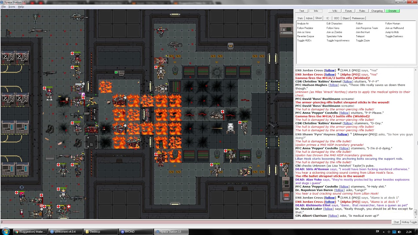The image size is (418, 235).
Task: Select the Teleport verb
Action: point(360,36)
